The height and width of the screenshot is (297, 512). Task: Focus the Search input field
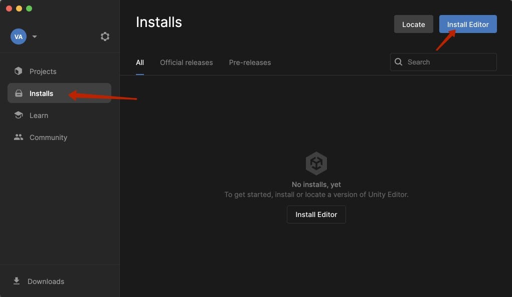pos(443,62)
